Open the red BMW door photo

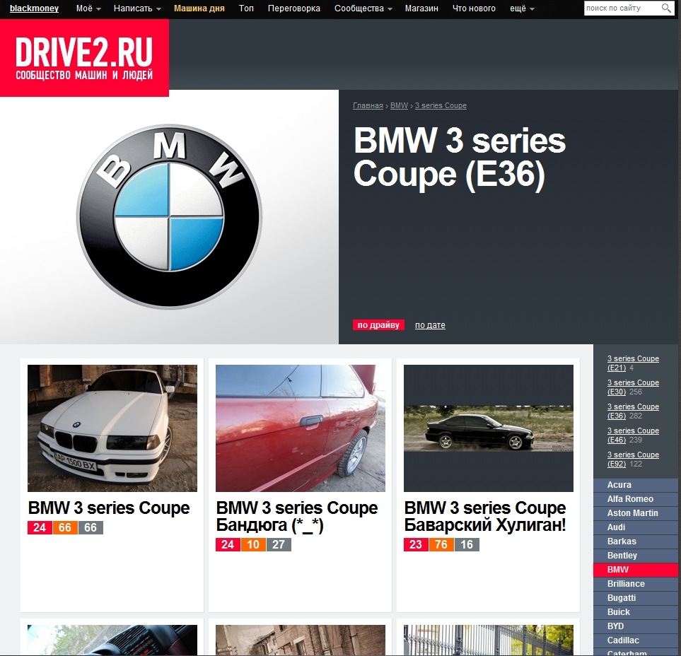pos(300,428)
